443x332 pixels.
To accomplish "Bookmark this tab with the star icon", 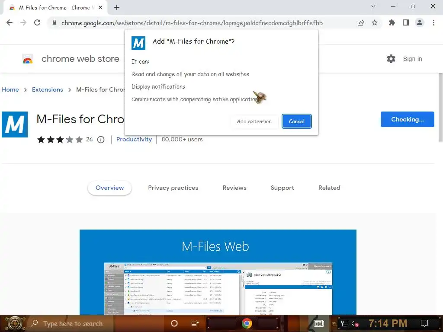I will tap(375, 22).
